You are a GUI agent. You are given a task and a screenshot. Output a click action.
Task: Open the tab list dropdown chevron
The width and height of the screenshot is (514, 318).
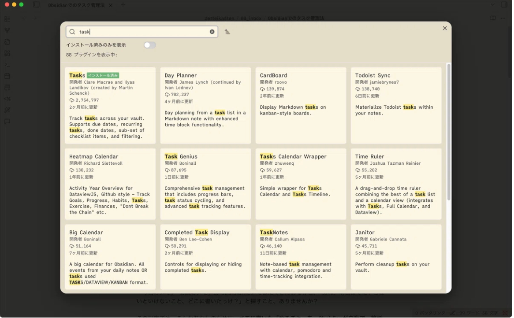click(x=492, y=5)
